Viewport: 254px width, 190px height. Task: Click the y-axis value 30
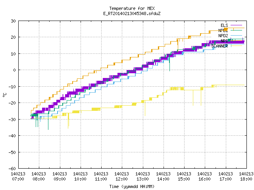[x=13, y=21]
